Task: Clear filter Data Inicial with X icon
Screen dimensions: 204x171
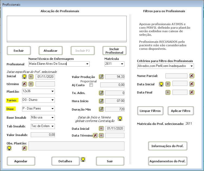Action: click(192, 84)
